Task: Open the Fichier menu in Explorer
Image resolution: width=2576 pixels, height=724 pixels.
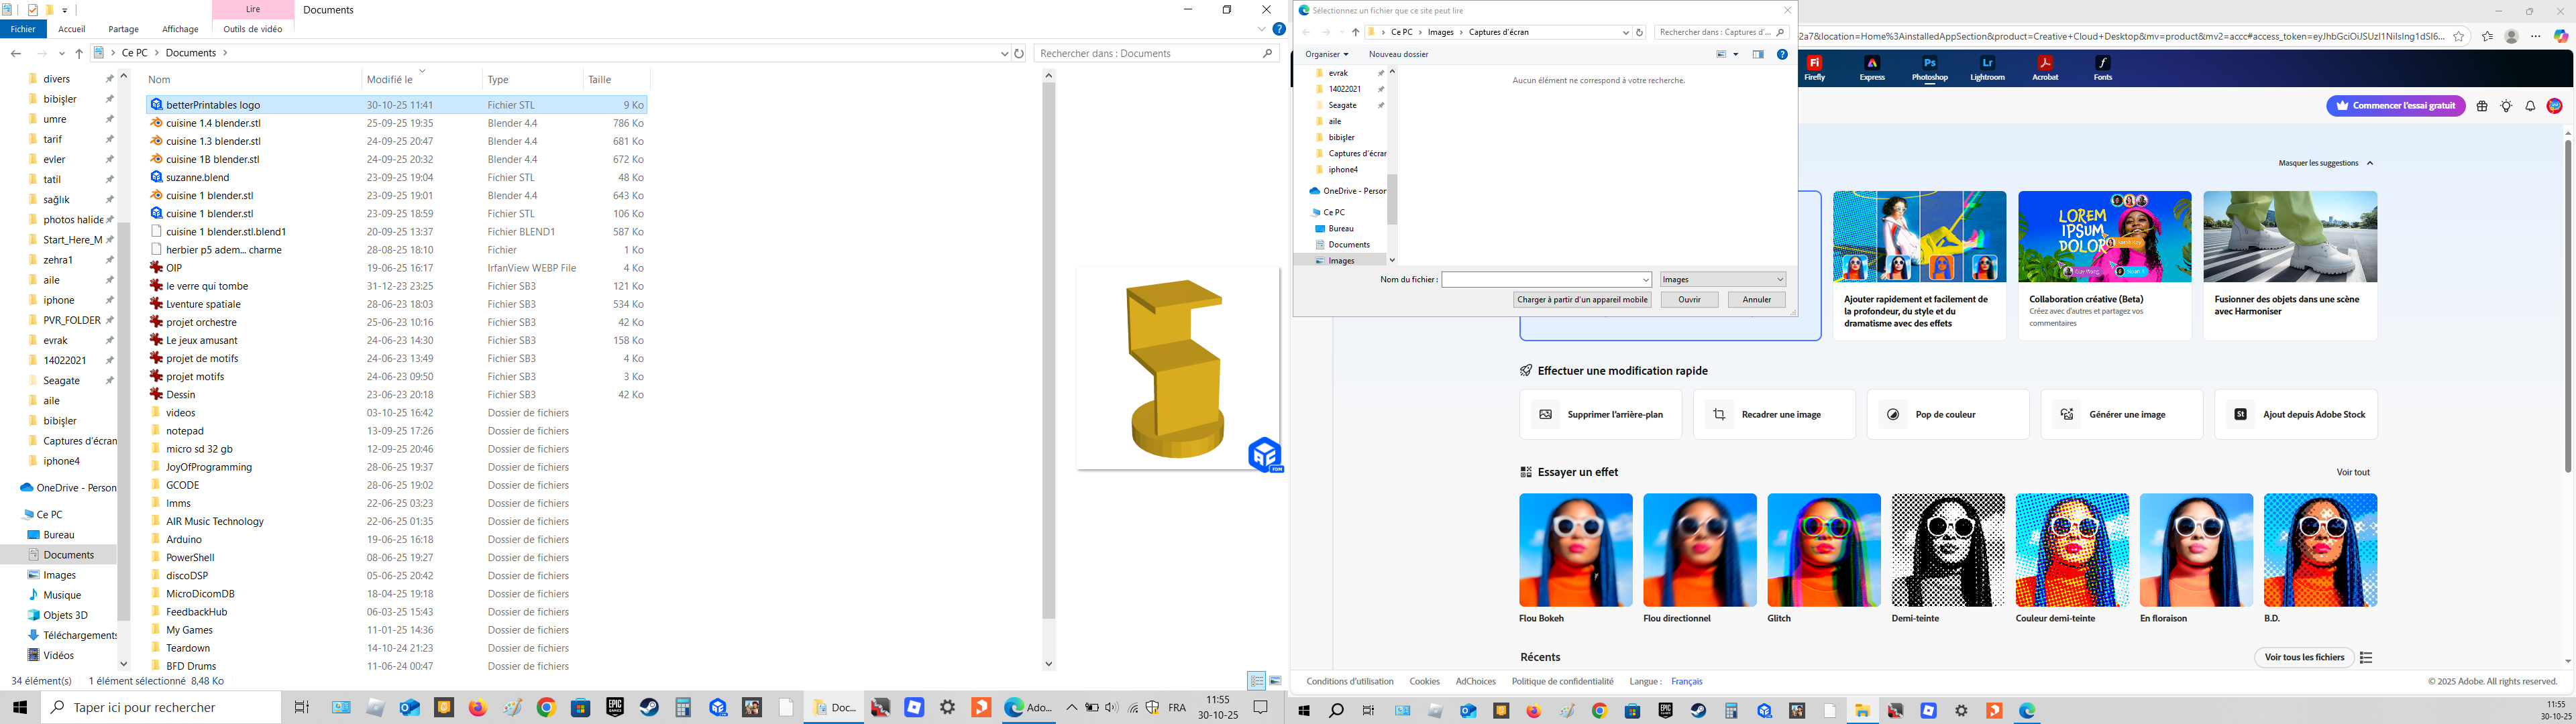Action: click(23, 29)
